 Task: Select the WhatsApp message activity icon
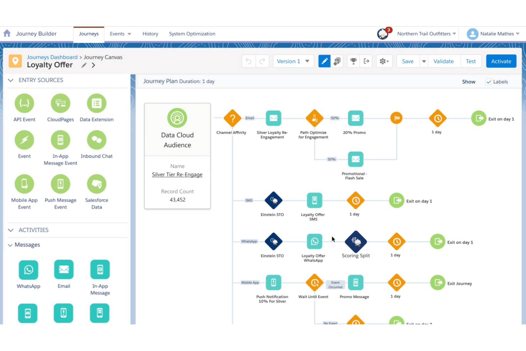coord(28,270)
